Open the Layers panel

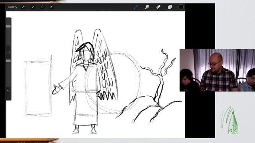tap(170, 7)
